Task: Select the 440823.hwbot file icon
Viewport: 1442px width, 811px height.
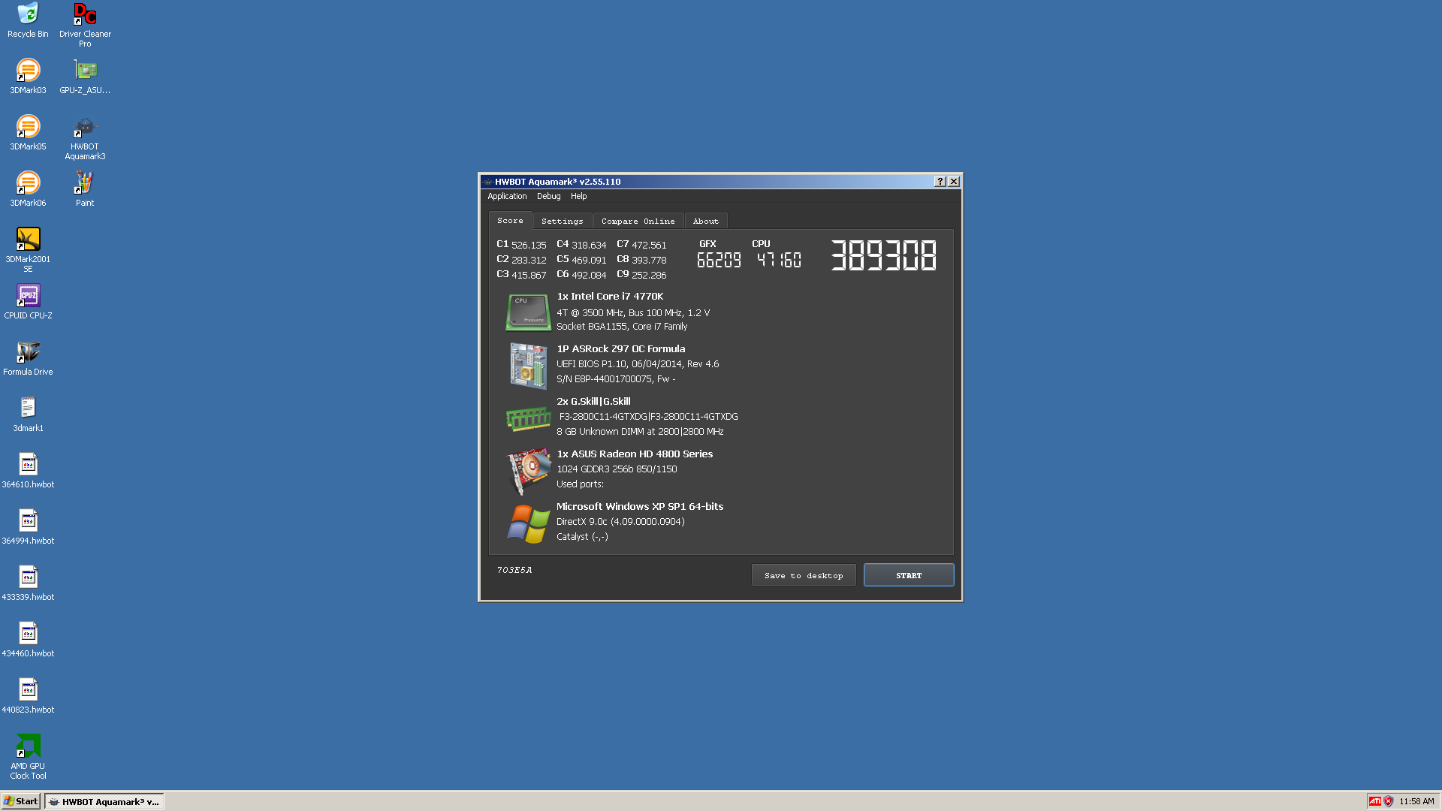Action: 28,696
